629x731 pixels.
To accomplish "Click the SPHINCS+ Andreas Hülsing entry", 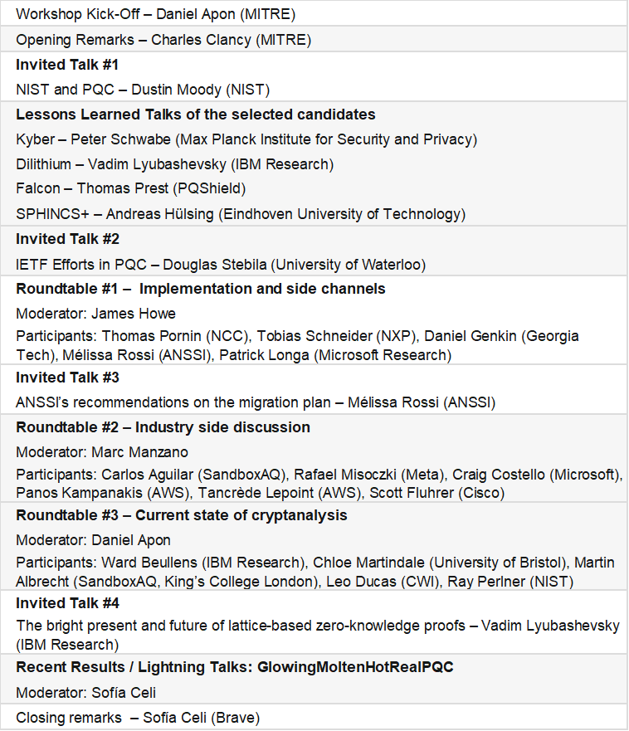I will click(x=241, y=214).
